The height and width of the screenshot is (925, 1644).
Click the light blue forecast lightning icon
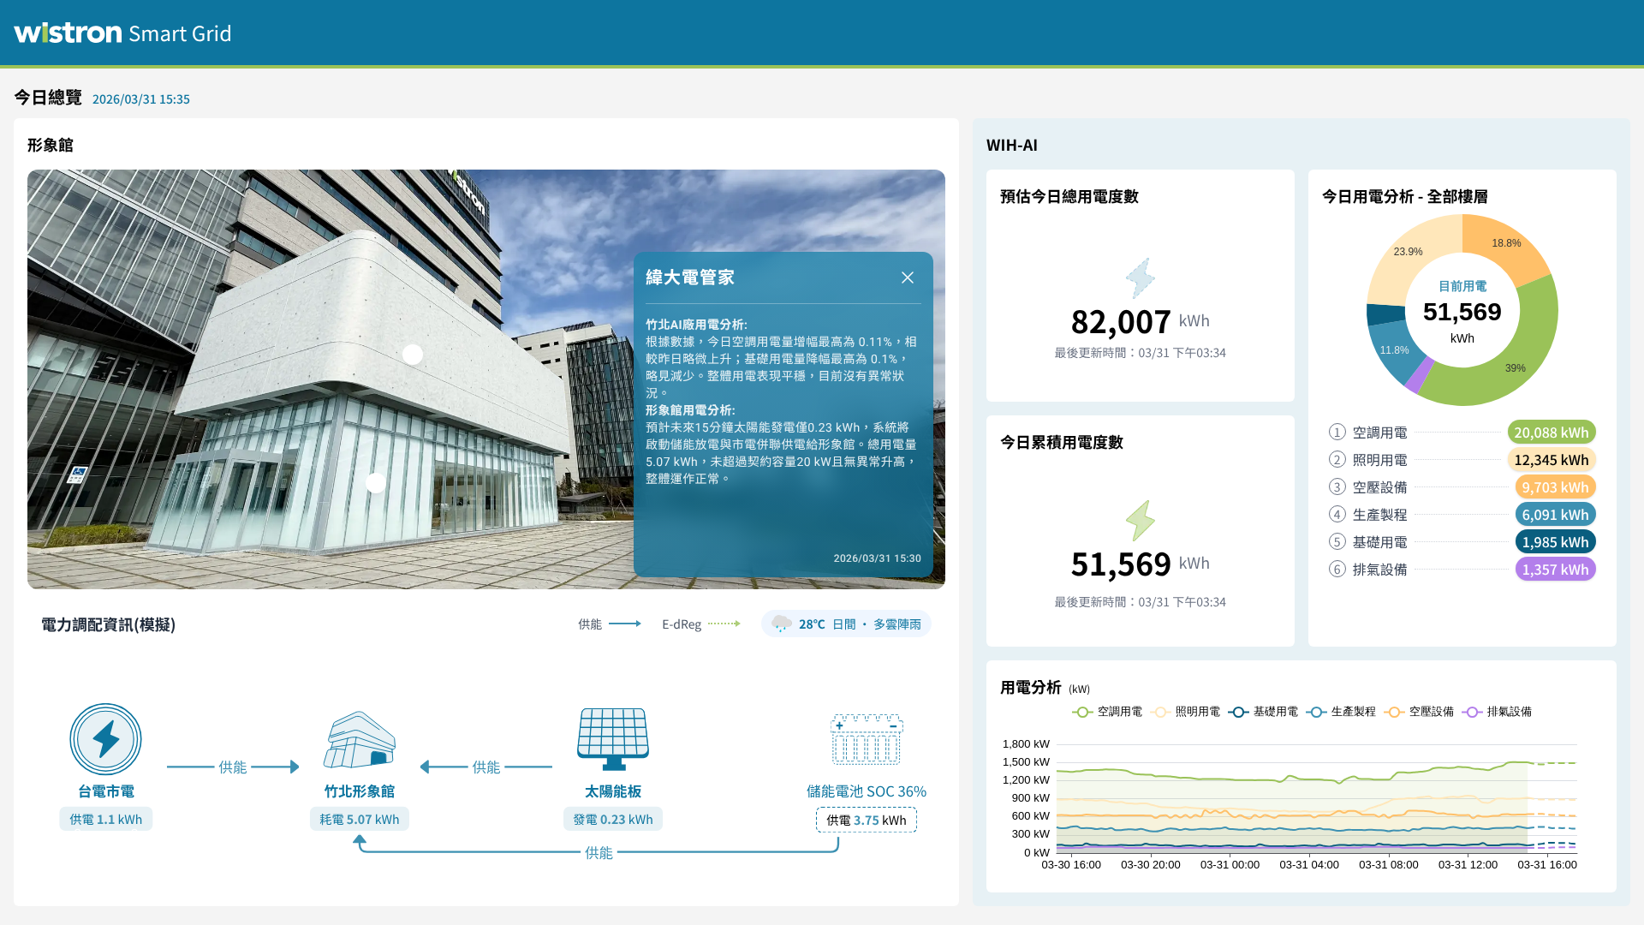coord(1140,278)
